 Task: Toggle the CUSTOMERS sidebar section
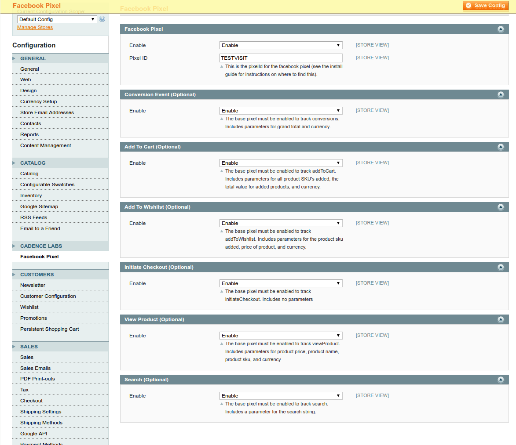(x=61, y=275)
